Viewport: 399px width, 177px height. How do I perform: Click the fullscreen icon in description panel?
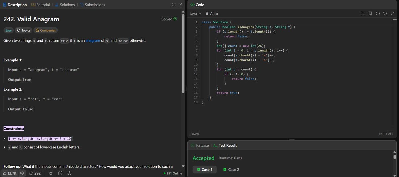coord(173,5)
